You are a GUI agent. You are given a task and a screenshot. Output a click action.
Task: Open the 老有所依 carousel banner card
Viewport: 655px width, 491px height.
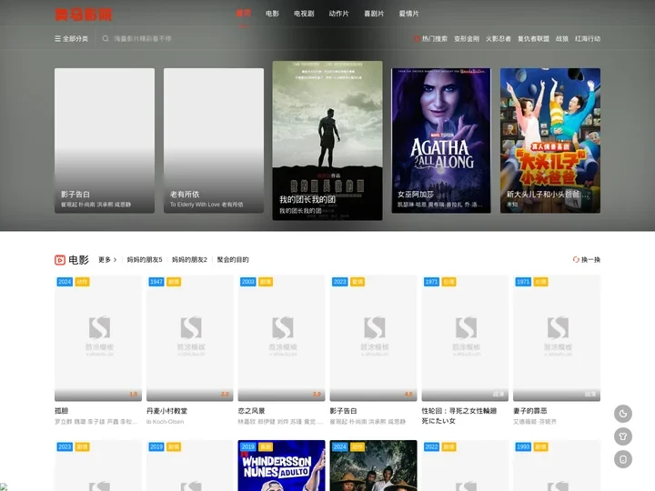214,141
